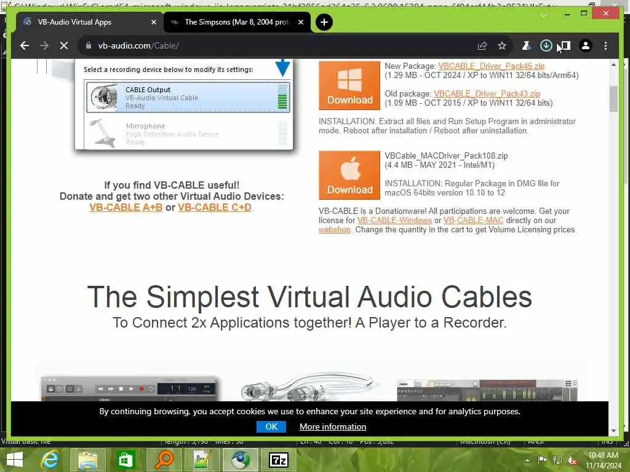630x472 pixels.
Task: Open the browser three-dot menu
Action: [605, 45]
